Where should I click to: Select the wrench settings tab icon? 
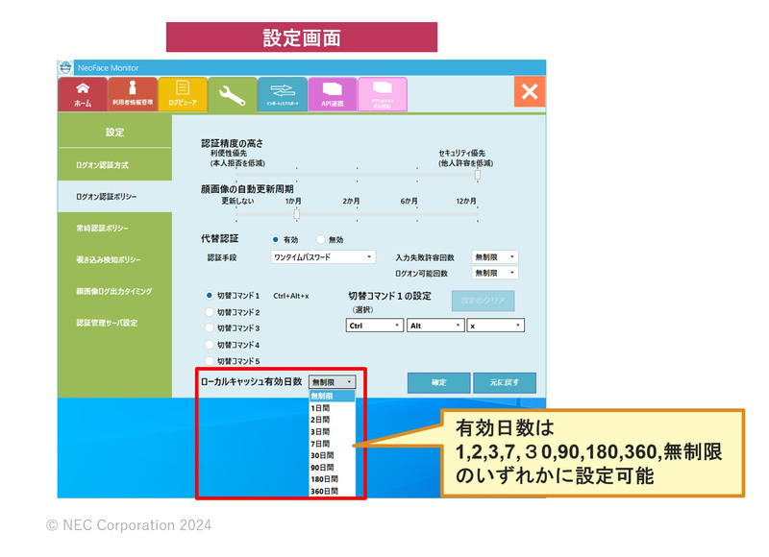233,94
